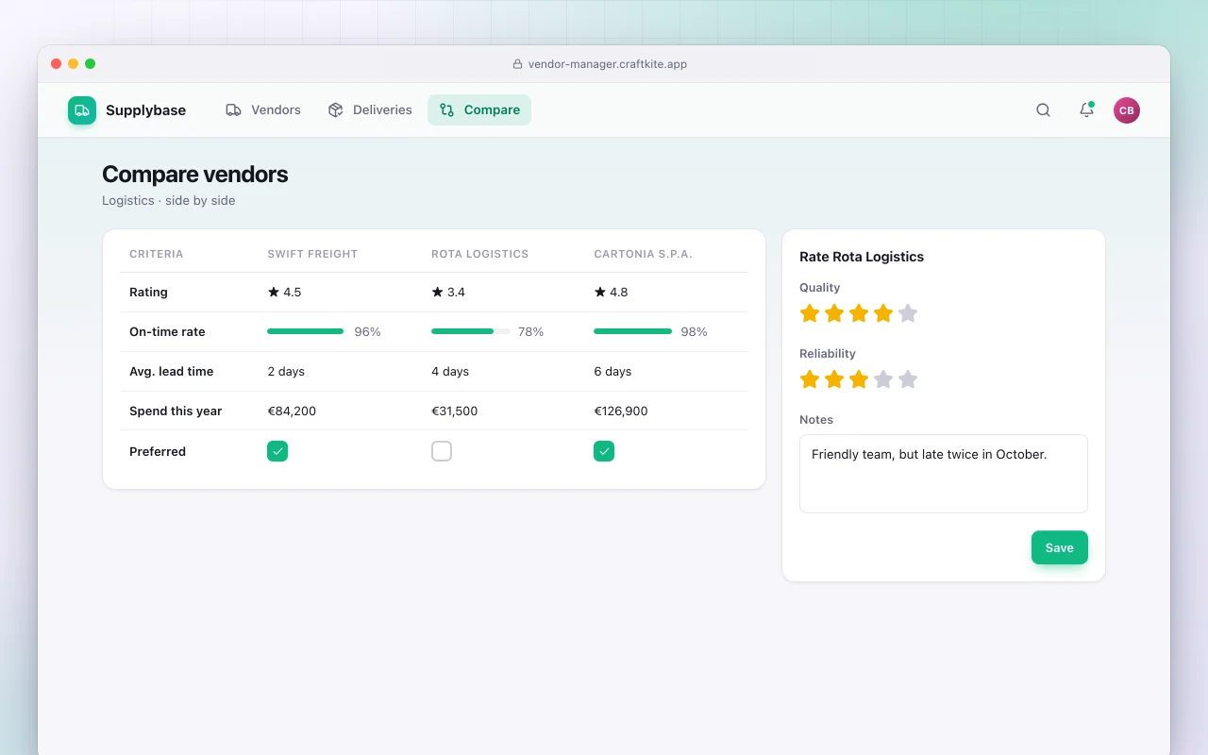Click the €31,500 spend value
Screen dimensions: 1208x755
click(455, 411)
